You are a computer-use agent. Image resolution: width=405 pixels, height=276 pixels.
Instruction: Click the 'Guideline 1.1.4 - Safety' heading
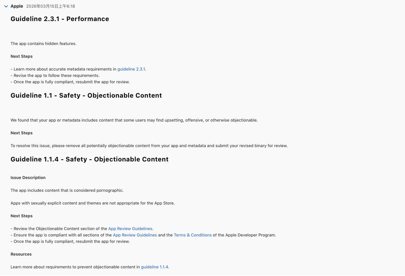pyautogui.click(x=89, y=159)
